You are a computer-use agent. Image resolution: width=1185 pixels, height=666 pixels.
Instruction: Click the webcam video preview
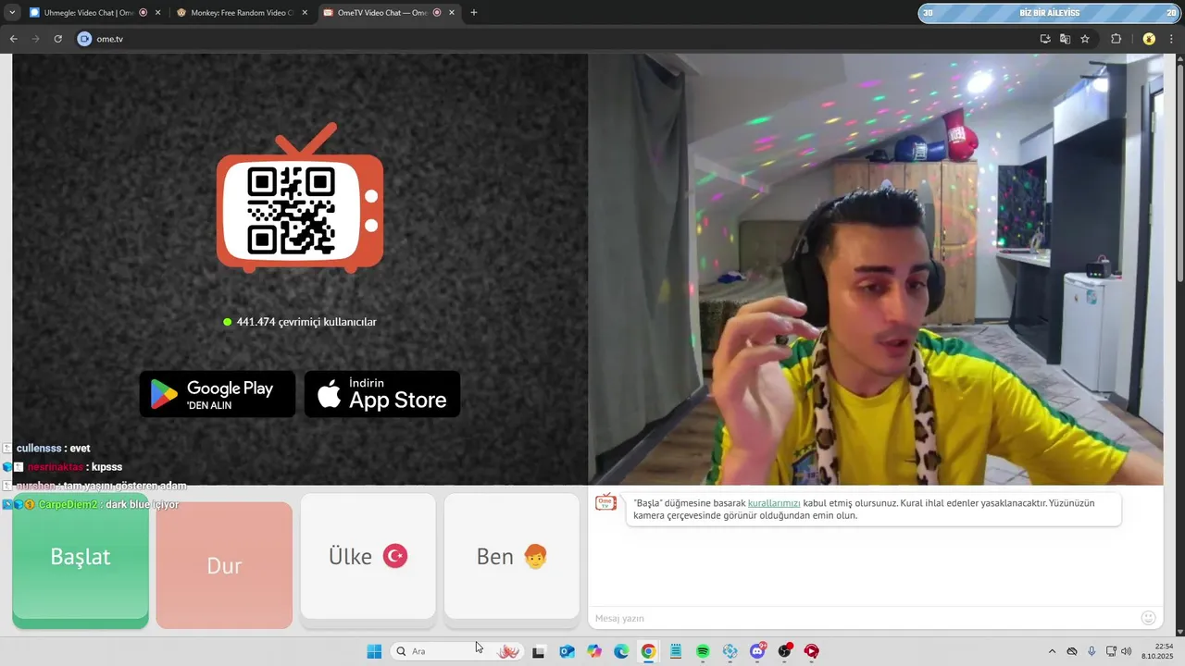[x=876, y=269]
